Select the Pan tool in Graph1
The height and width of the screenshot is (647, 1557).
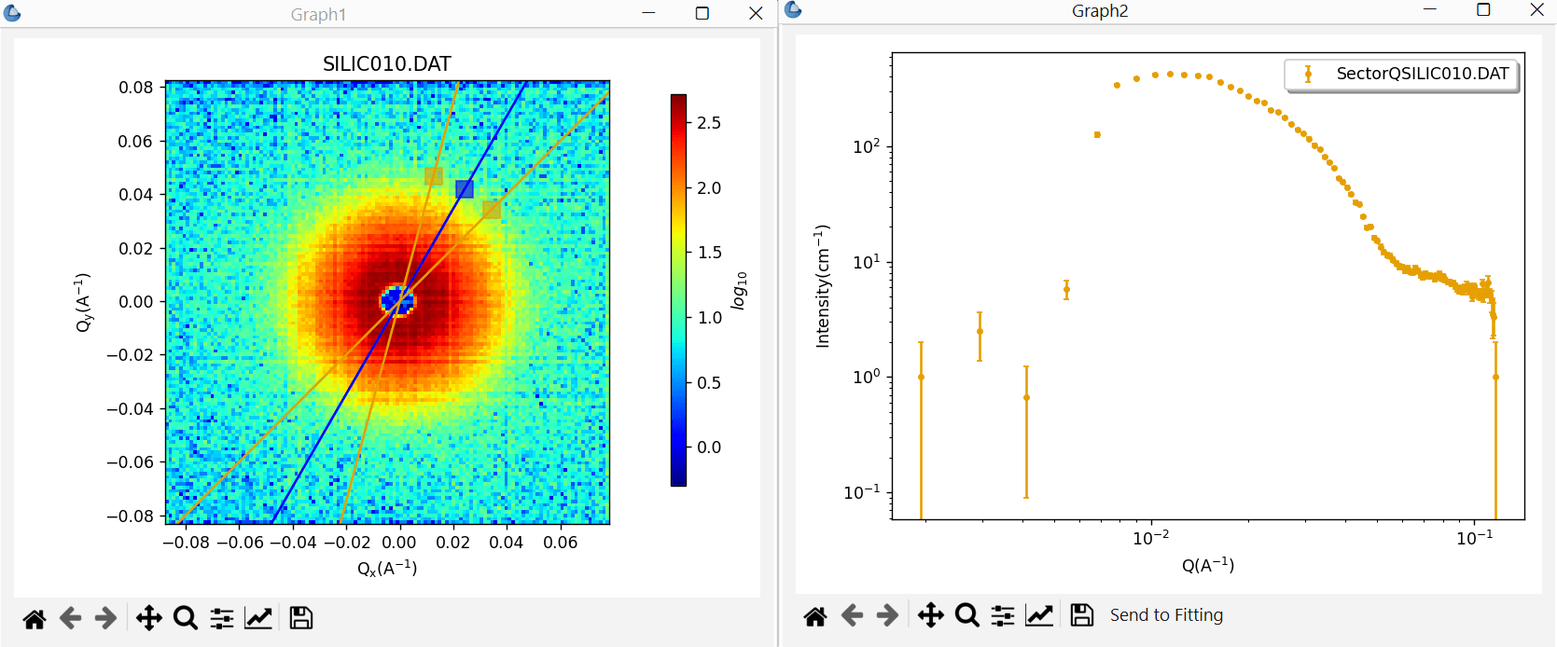pyautogui.click(x=149, y=618)
